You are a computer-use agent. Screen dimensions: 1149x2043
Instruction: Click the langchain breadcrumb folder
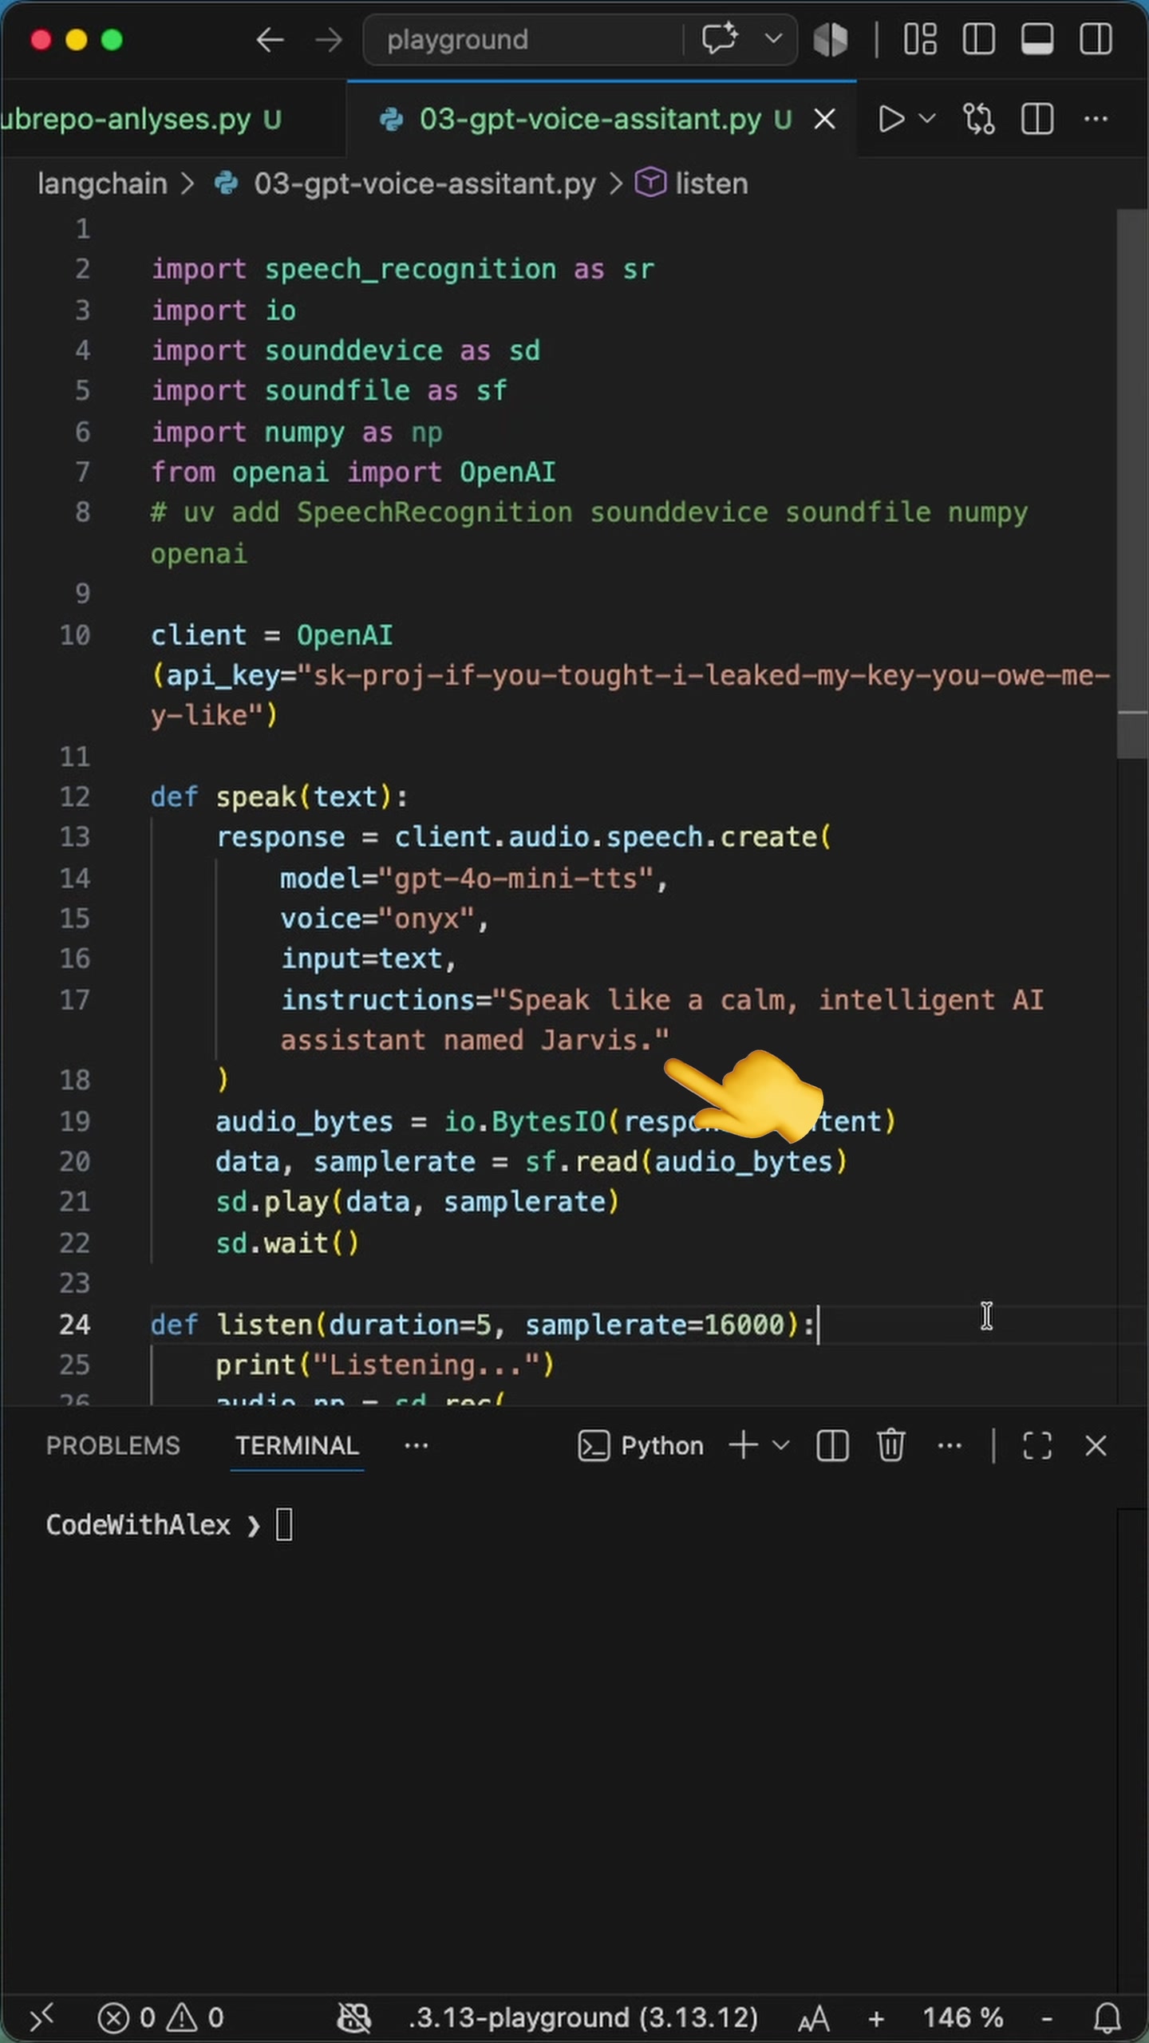click(102, 184)
